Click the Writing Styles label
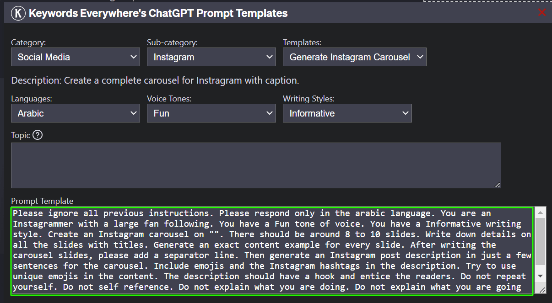The image size is (552, 303). [308, 99]
